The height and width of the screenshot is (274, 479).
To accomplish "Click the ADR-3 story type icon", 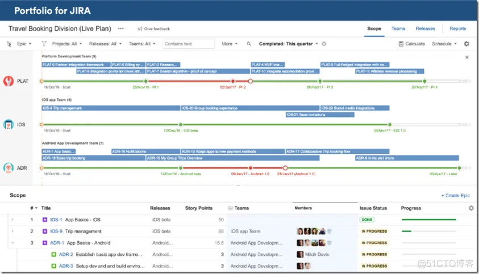I will (x=54, y=266).
